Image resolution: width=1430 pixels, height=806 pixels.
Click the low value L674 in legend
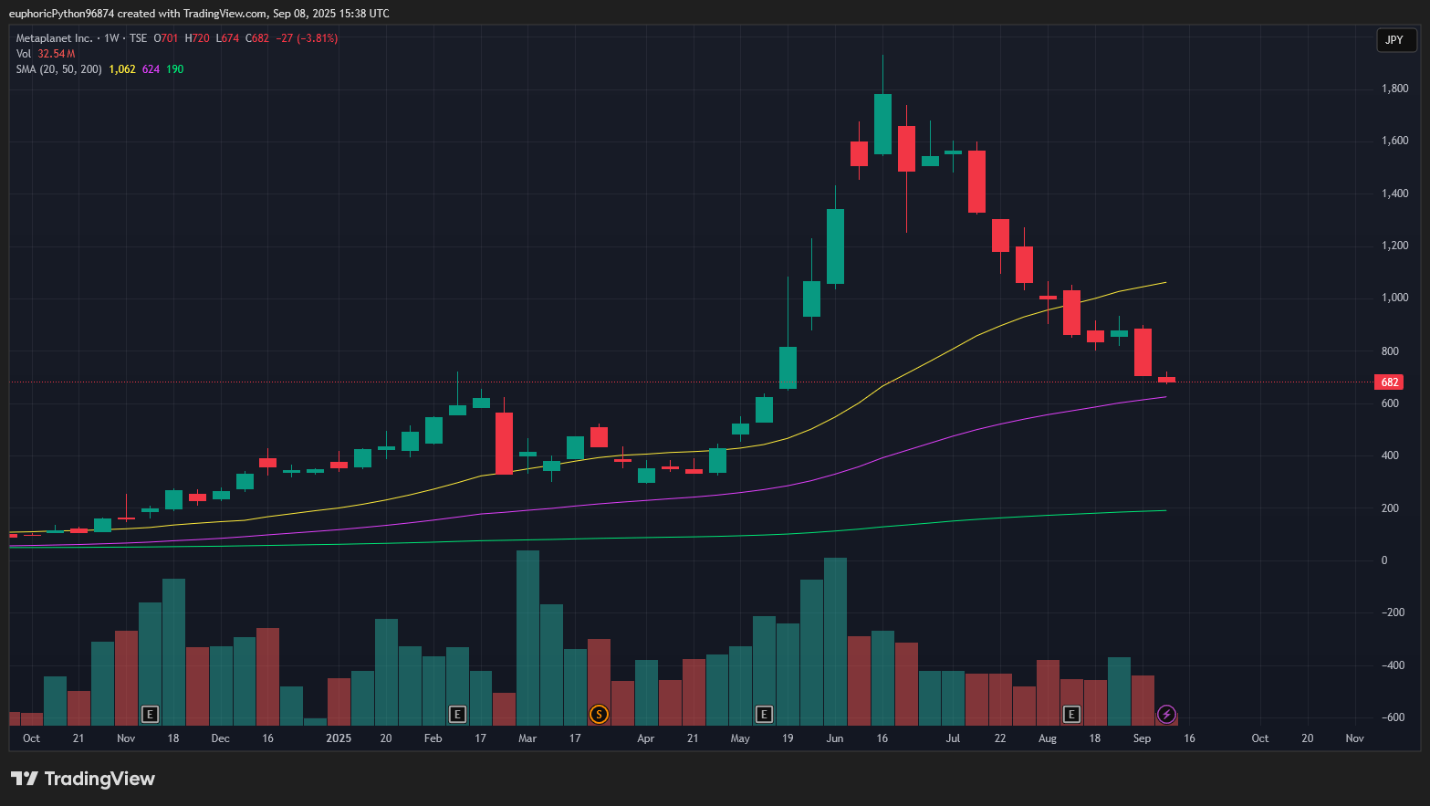[228, 38]
